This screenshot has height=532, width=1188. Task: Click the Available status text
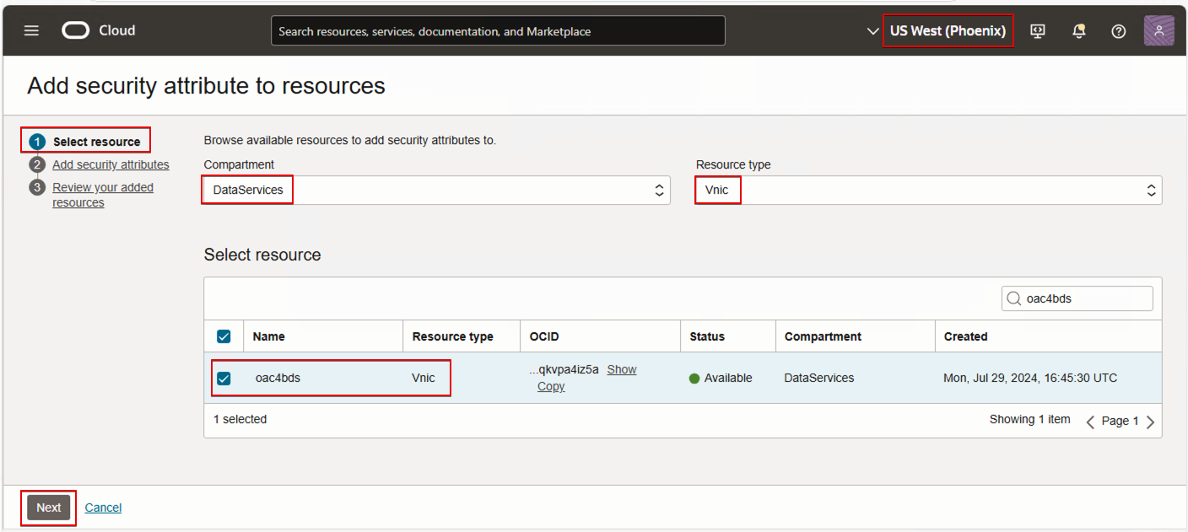pyautogui.click(x=728, y=378)
